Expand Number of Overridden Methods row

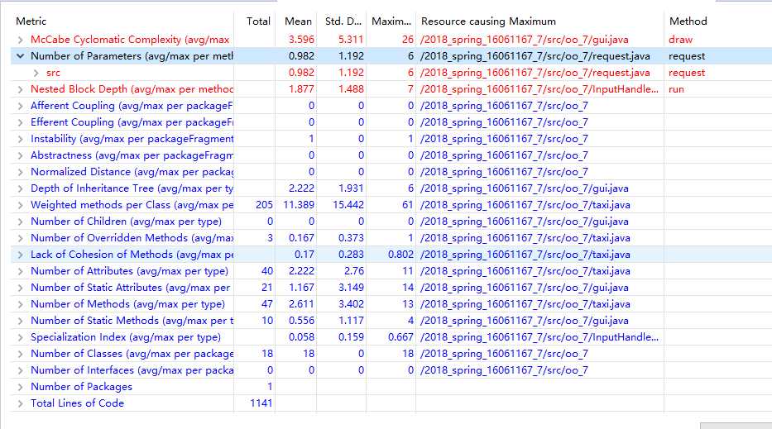tap(20, 238)
